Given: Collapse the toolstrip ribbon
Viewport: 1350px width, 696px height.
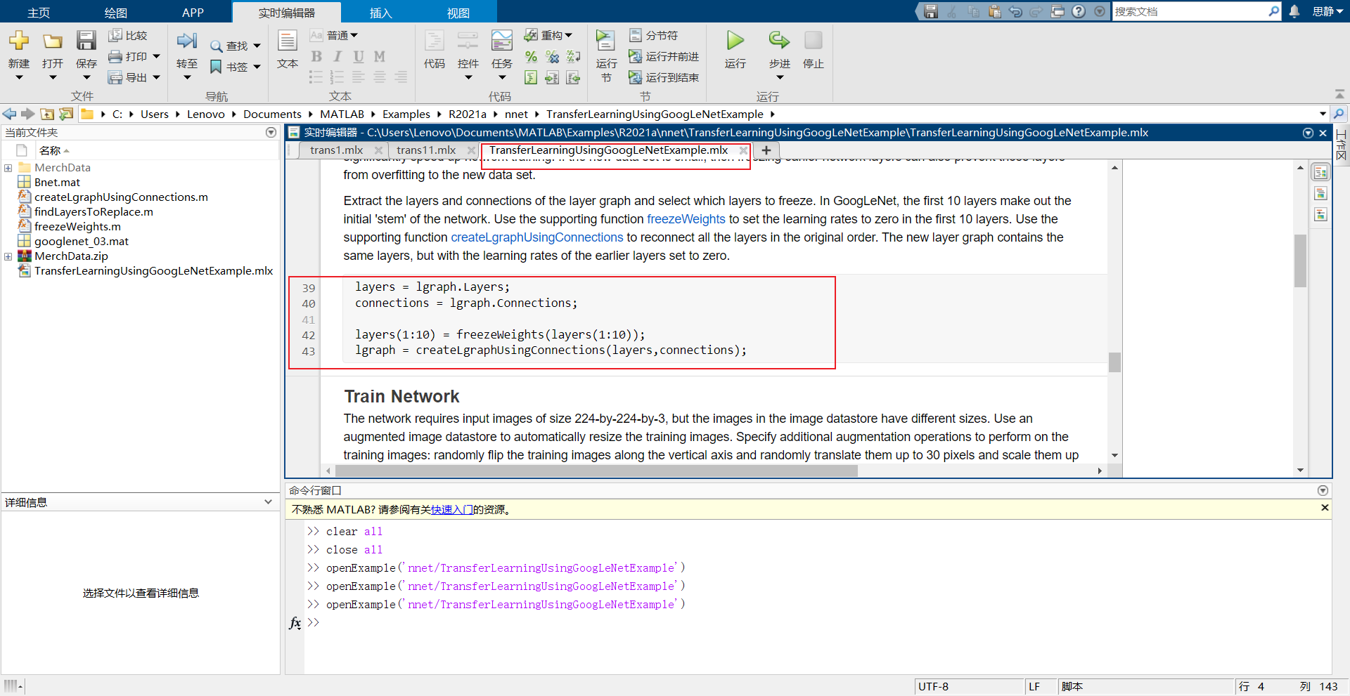Looking at the screenshot, I should [1339, 95].
